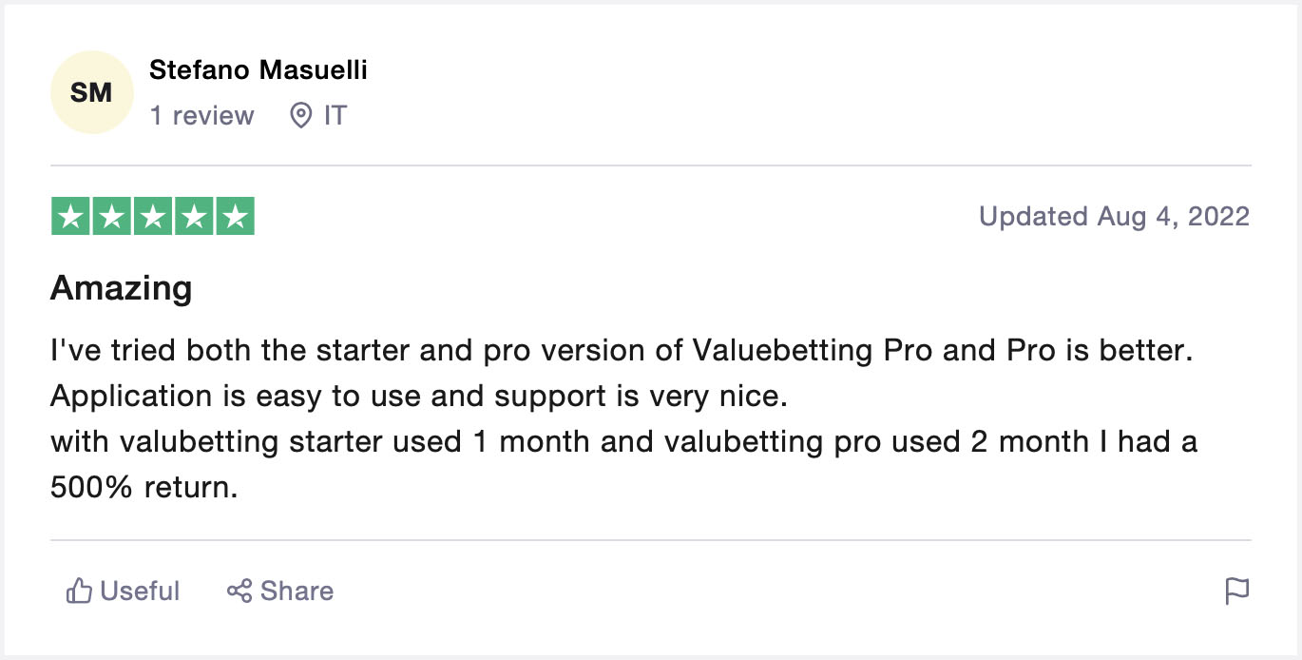
Task: Report the review with the flag icon
Action: pos(1236,592)
